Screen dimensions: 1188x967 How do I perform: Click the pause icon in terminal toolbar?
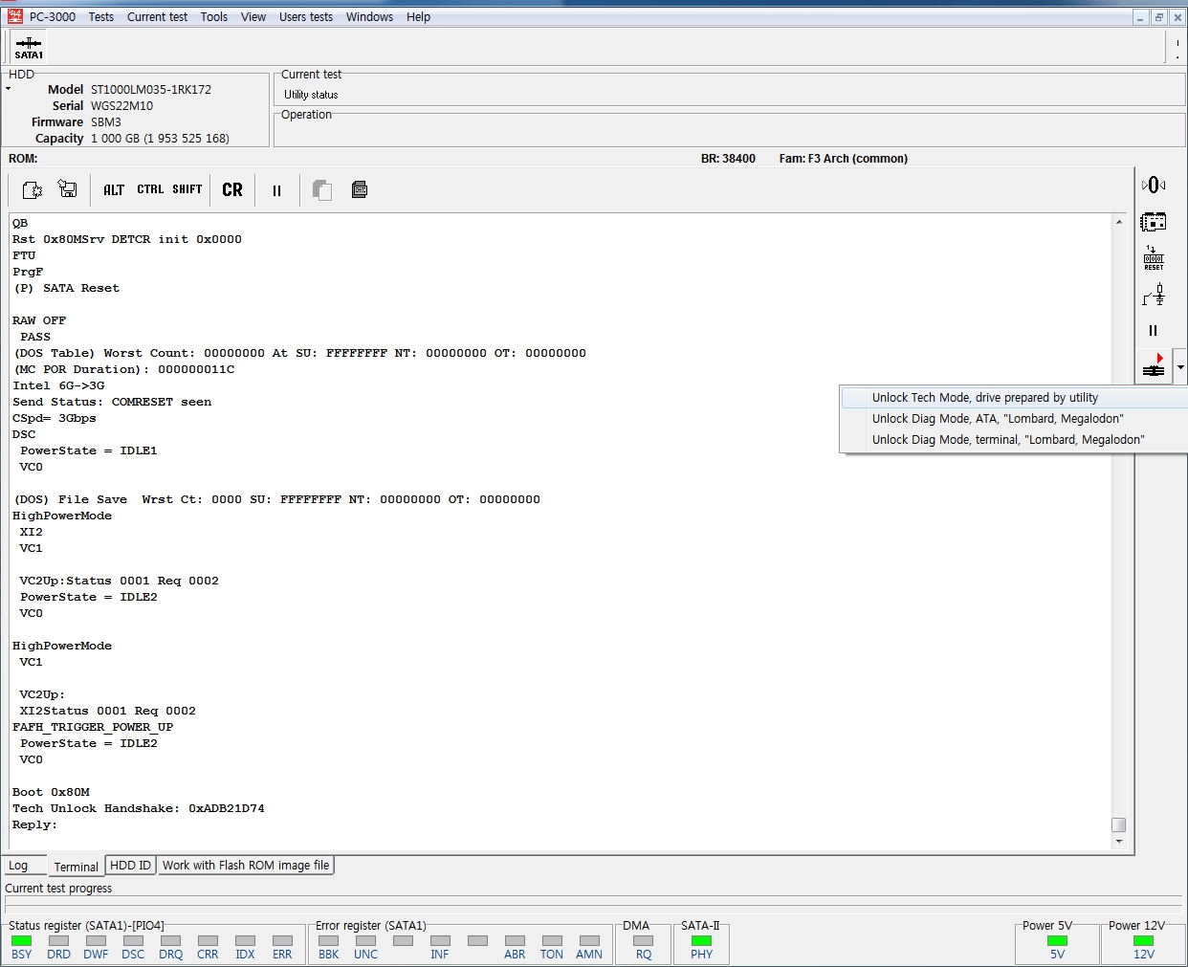pos(276,190)
